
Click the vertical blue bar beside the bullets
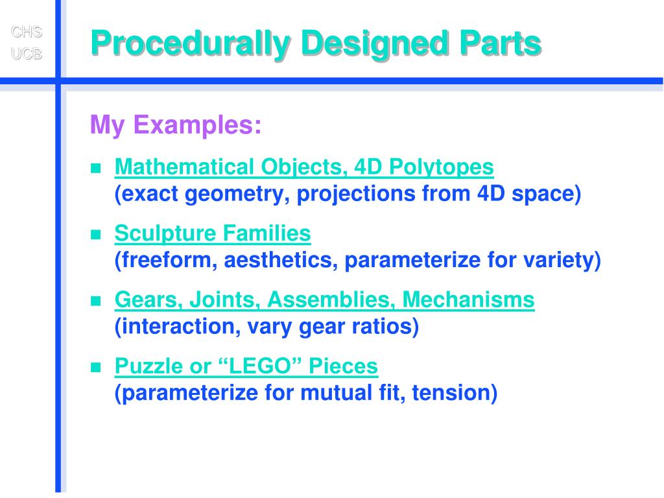58,288
